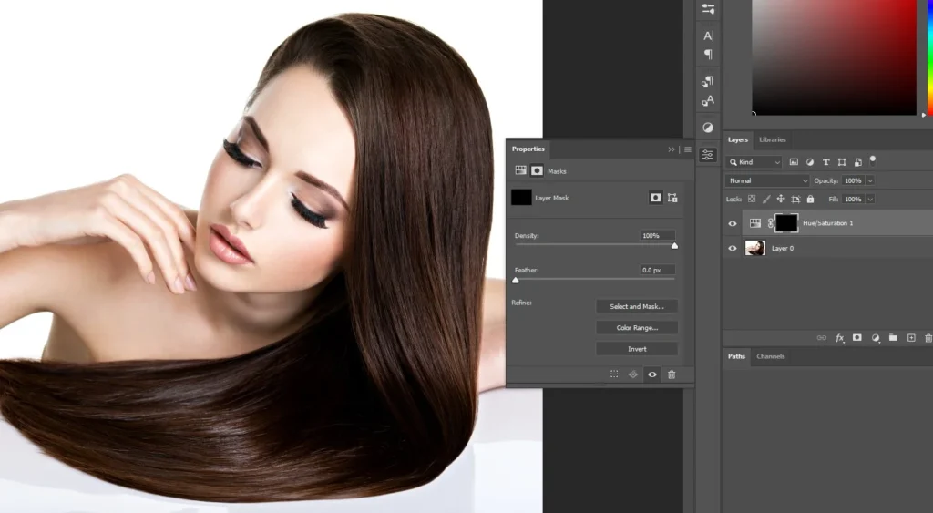Select the Hue/Saturation 1 layer mask thumbnail
The image size is (933, 513).
786,223
